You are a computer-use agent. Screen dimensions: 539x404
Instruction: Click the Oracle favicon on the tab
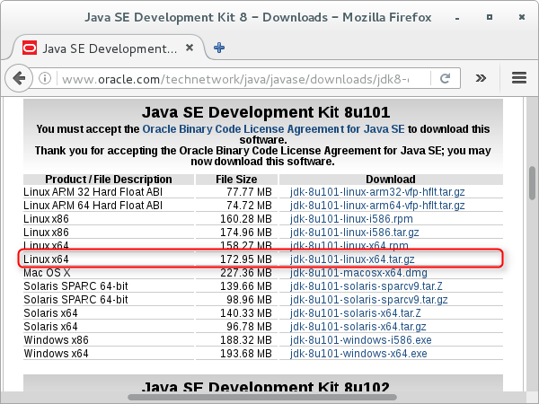click(30, 48)
